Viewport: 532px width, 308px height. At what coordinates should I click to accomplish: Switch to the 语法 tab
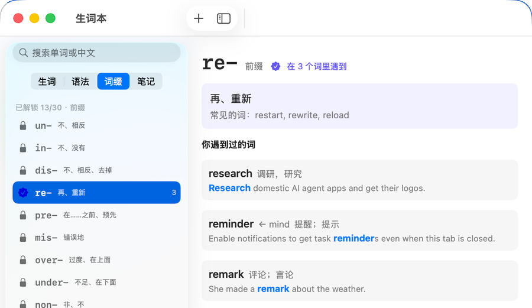tap(80, 82)
